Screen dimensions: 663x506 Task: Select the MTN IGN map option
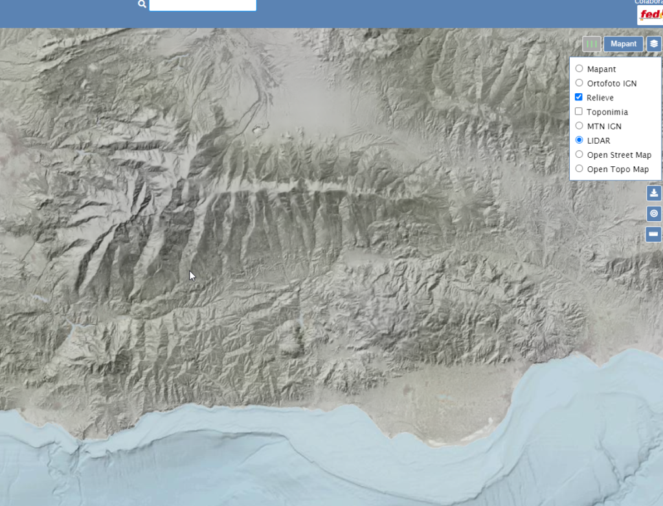point(578,126)
